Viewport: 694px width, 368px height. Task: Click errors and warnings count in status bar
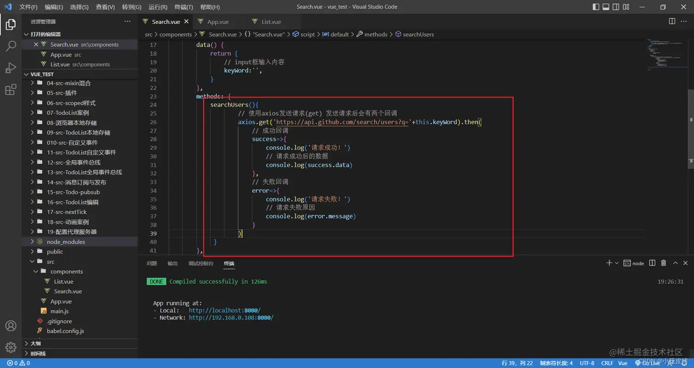(18, 363)
